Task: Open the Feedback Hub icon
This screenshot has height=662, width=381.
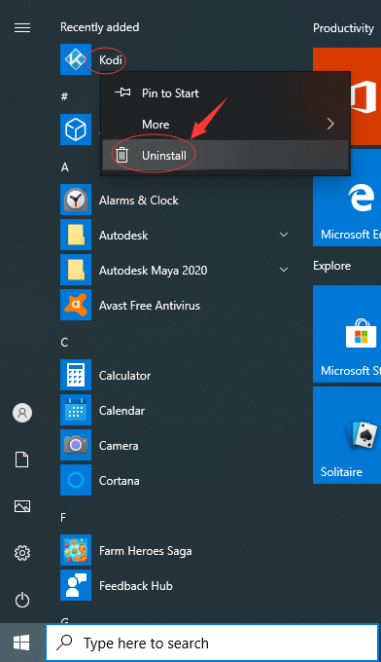Action: (x=76, y=585)
